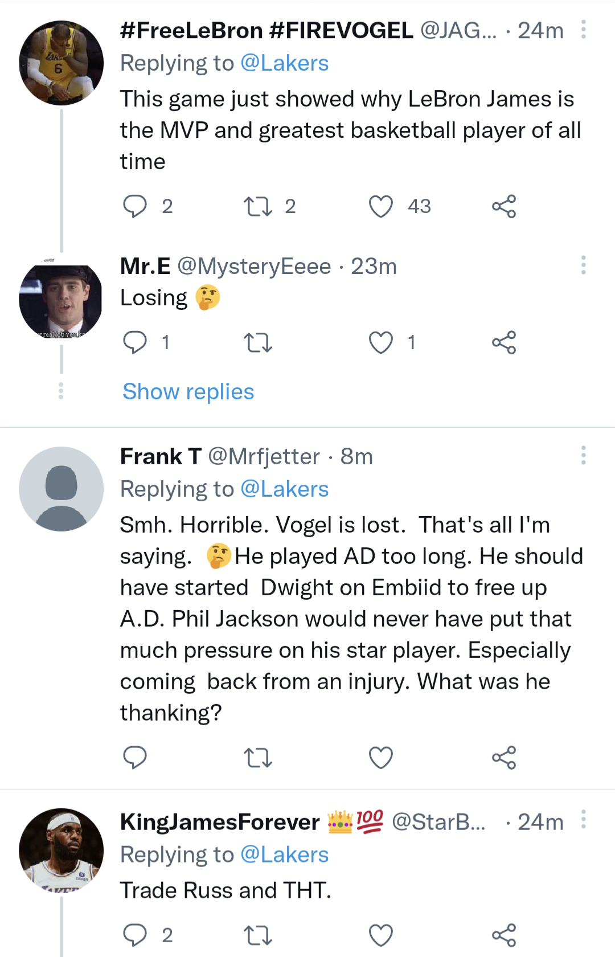This screenshot has width=615, height=957.
Task: Share the #FreeLeBron tweet about LeBron MVP
Action: 504,206
